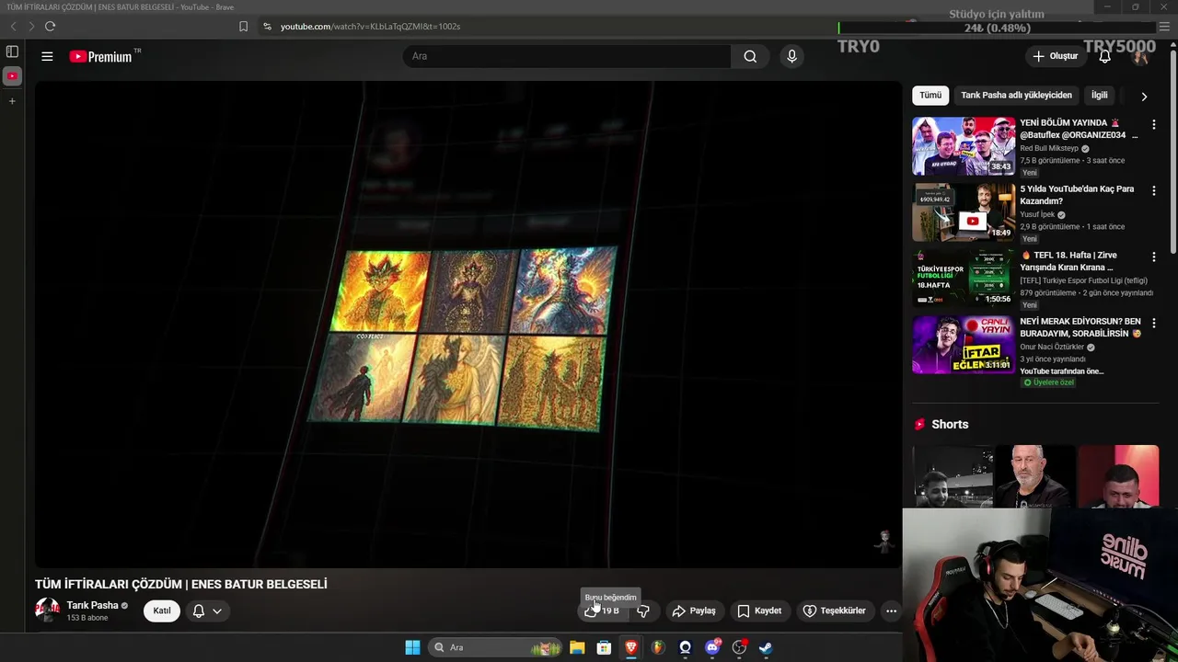Reload the page in Brave
The width and height of the screenshot is (1178, 662).
pyautogui.click(x=50, y=27)
